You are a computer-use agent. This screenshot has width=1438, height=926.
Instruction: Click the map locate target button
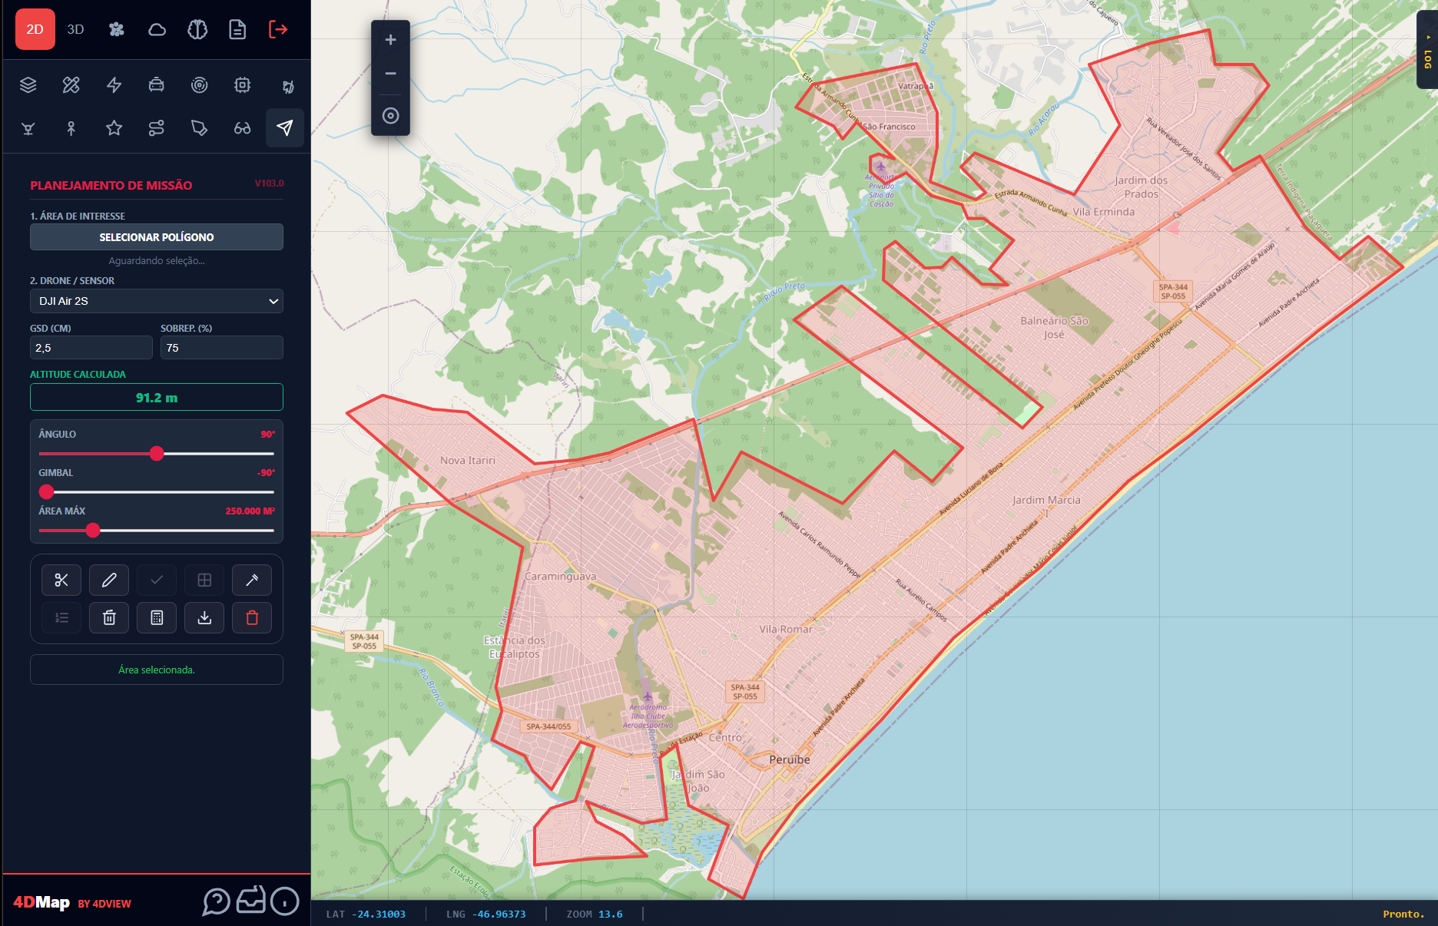click(390, 116)
